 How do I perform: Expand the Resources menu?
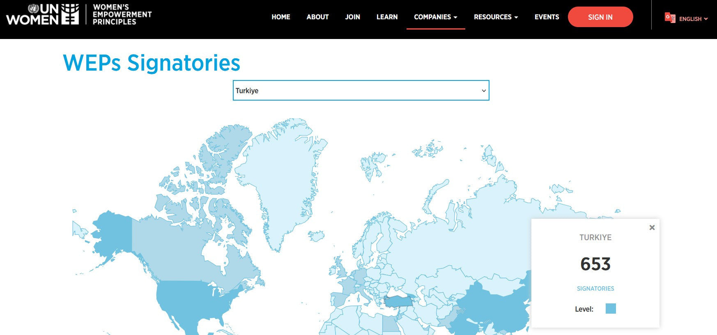(x=496, y=17)
